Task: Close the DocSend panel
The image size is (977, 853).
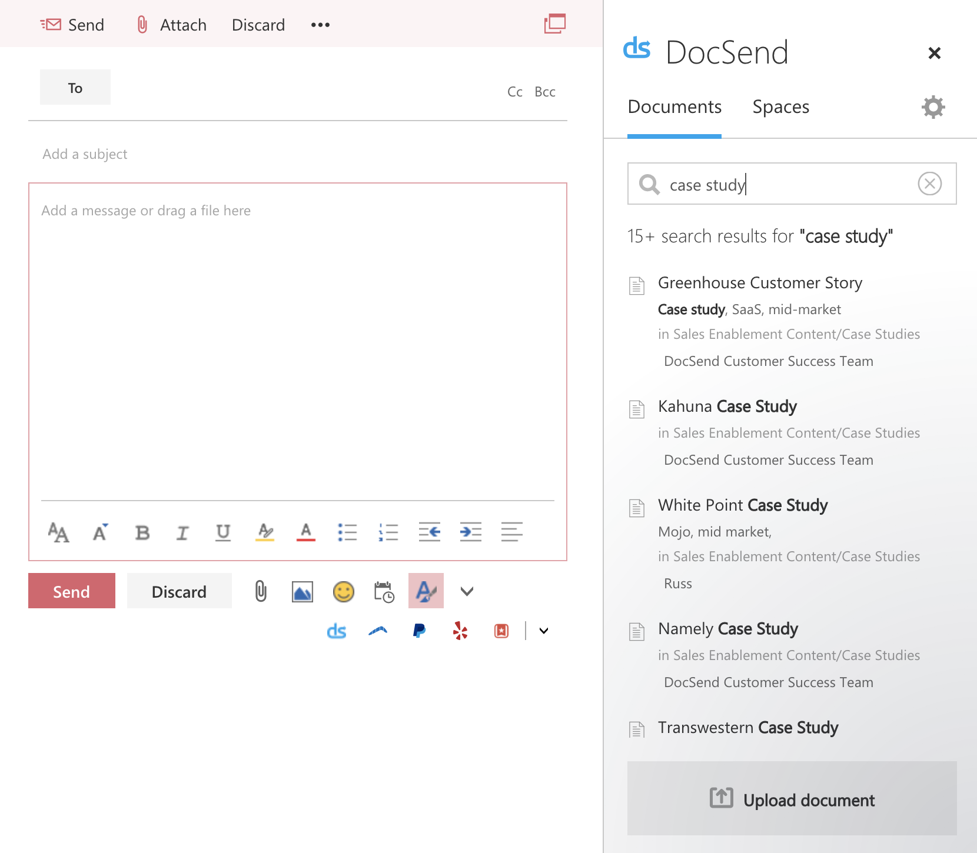Action: (934, 53)
